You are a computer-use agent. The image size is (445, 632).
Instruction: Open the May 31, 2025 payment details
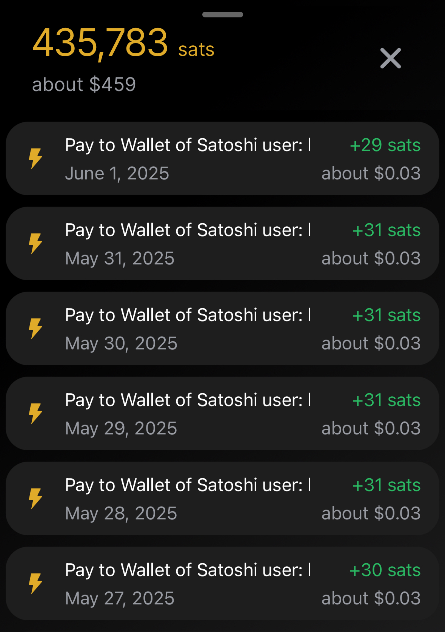tap(222, 243)
